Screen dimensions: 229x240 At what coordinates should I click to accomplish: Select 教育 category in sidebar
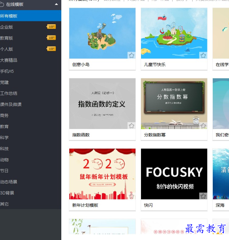pos(4,127)
